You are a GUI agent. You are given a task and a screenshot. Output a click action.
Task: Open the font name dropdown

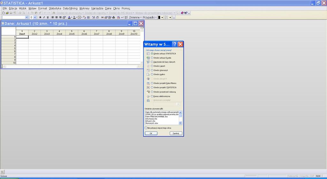click(x=27, y=18)
